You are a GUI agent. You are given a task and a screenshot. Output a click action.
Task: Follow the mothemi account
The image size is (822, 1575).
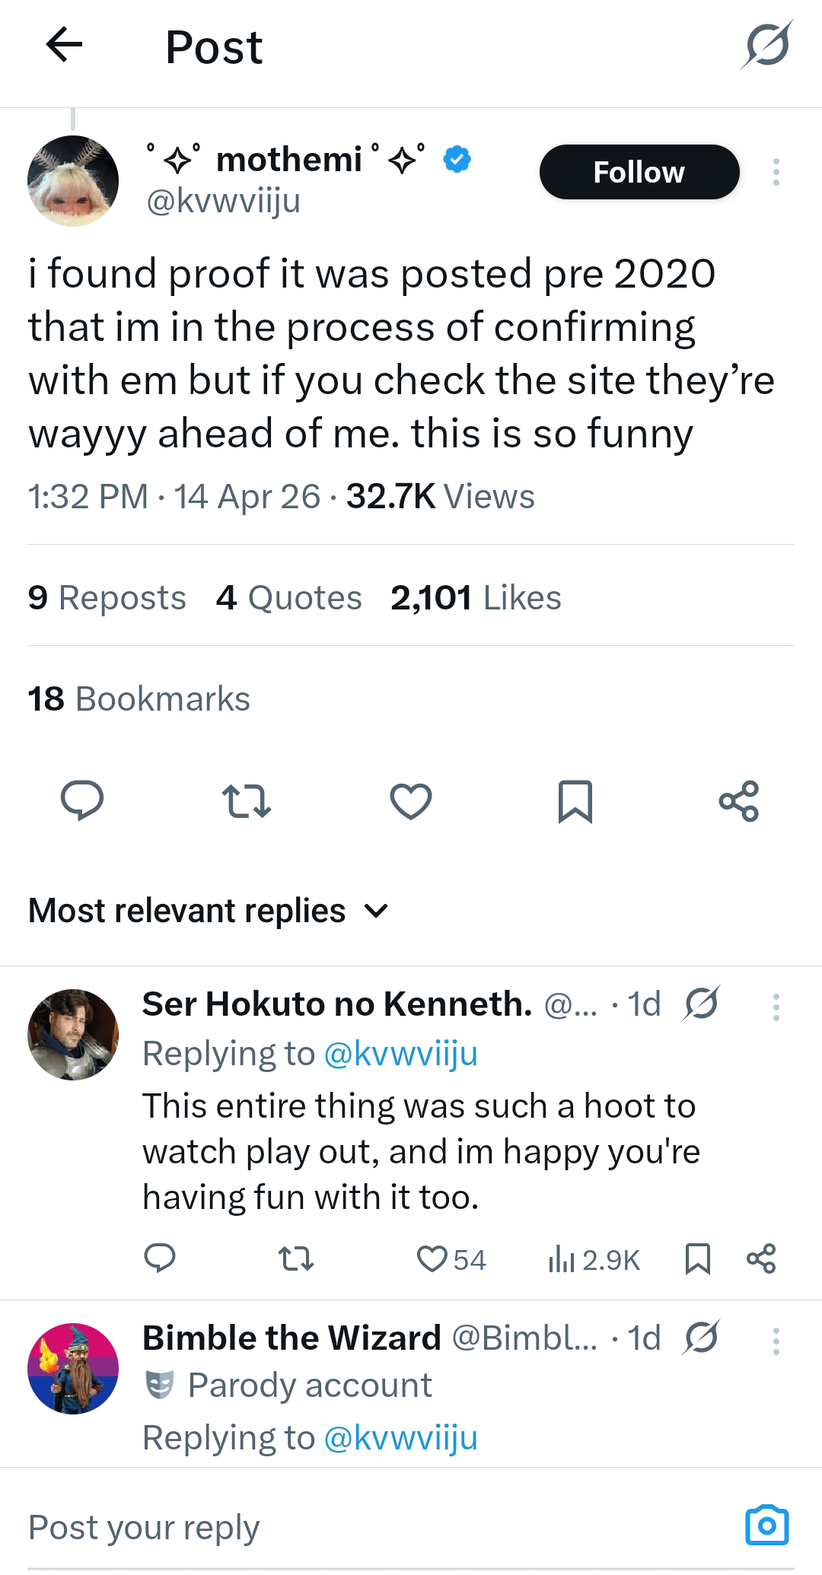click(639, 173)
